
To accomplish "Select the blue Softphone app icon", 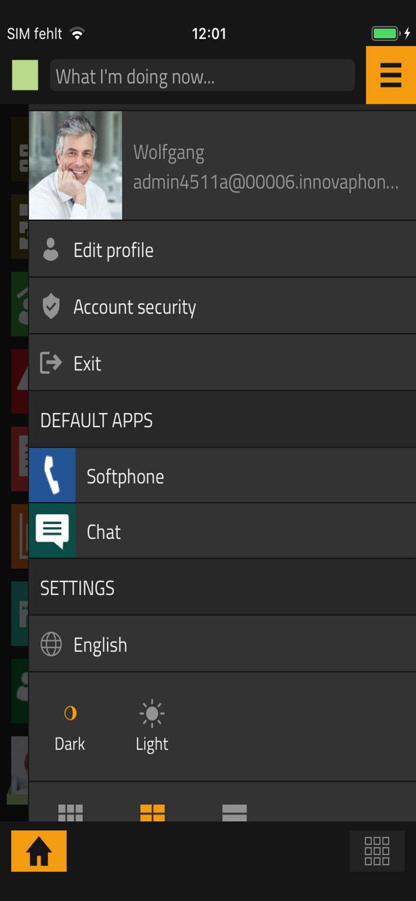I will point(52,475).
